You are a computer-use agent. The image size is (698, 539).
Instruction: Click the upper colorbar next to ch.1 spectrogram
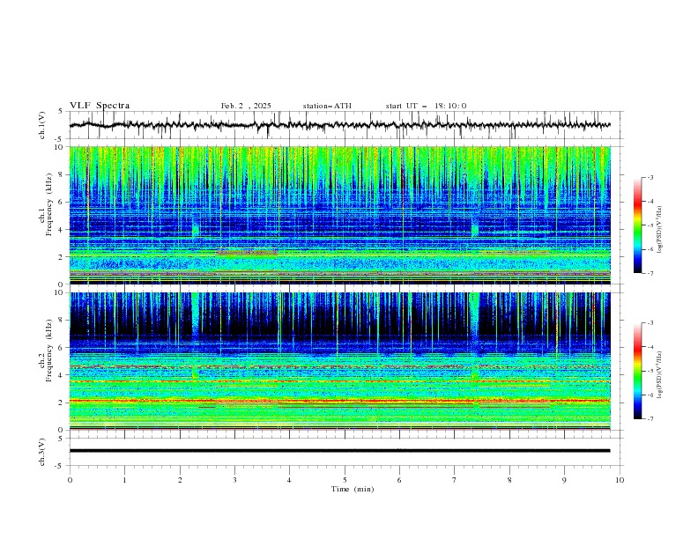click(x=638, y=225)
